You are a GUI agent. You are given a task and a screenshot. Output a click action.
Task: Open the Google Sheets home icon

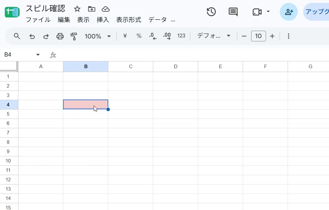12,12
